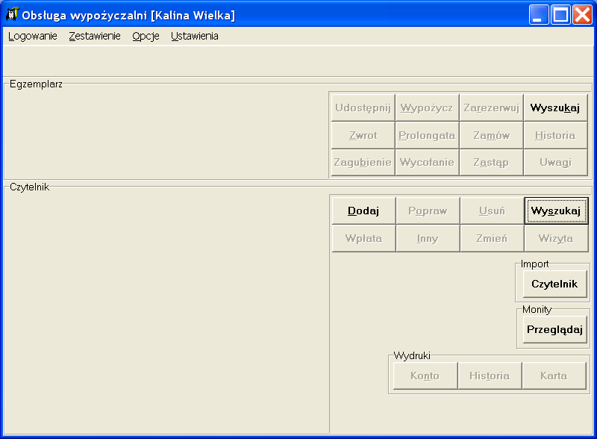This screenshot has width=597, height=439.
Task: Maximize the Obsługa wypożyczalni window
Action: click(x=560, y=15)
